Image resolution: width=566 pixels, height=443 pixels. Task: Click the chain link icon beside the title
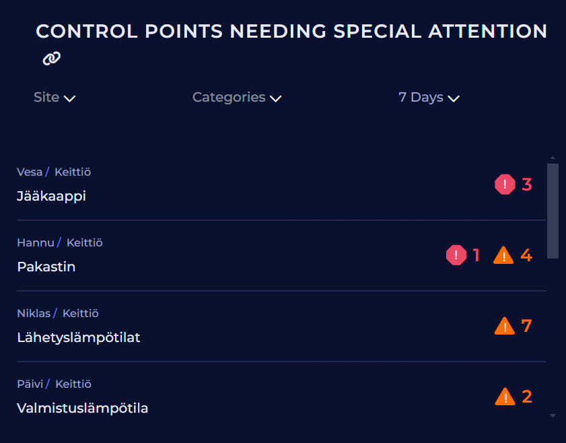point(52,59)
